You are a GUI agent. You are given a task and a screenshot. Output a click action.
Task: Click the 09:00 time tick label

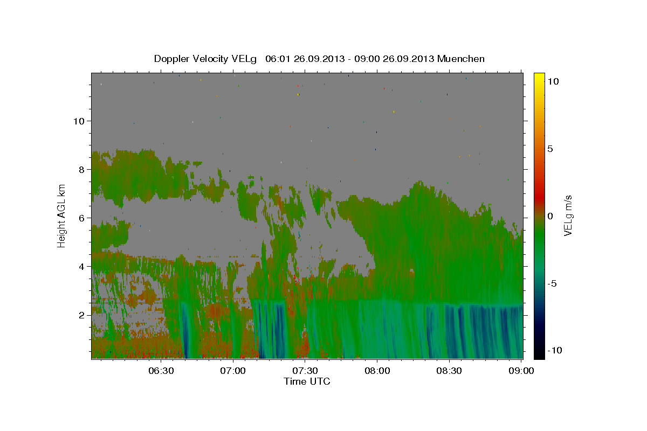[521, 371]
